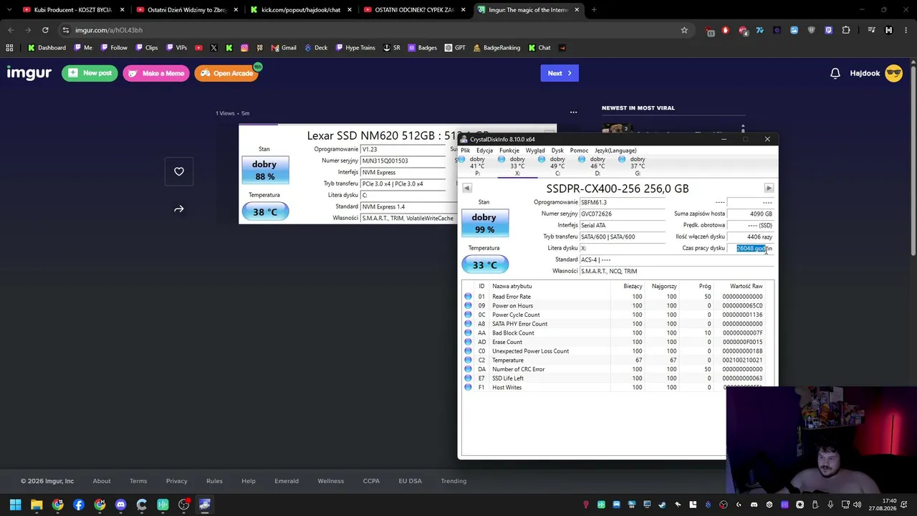This screenshot has height=516, width=917.
Task: Select drive D: at 46 °C
Action: pyautogui.click(x=597, y=166)
